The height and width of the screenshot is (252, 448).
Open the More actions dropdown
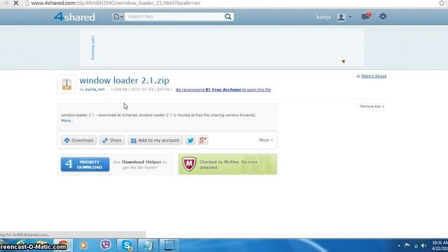click(266, 140)
